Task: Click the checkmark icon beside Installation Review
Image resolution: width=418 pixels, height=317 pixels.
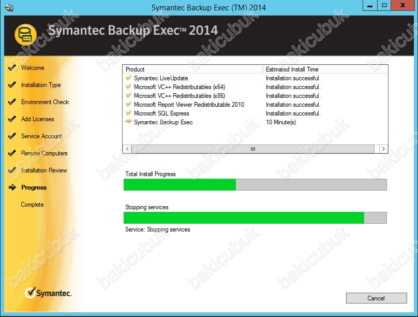Action: pos(12,170)
